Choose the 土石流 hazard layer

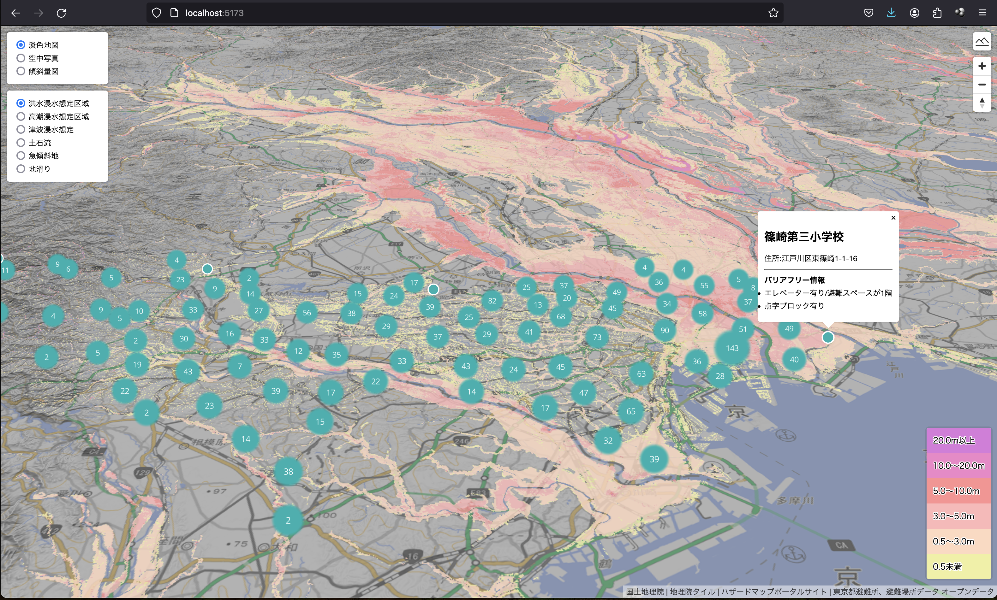21,143
